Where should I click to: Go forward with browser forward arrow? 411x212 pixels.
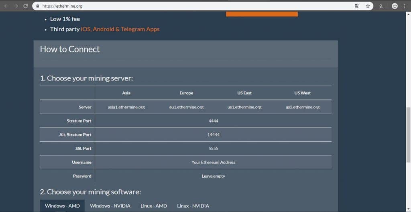16,6
